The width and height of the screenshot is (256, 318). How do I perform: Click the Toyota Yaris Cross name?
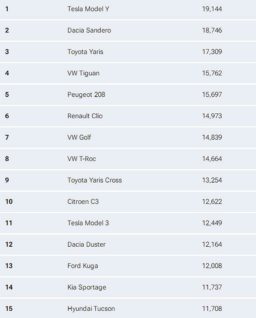click(94, 180)
